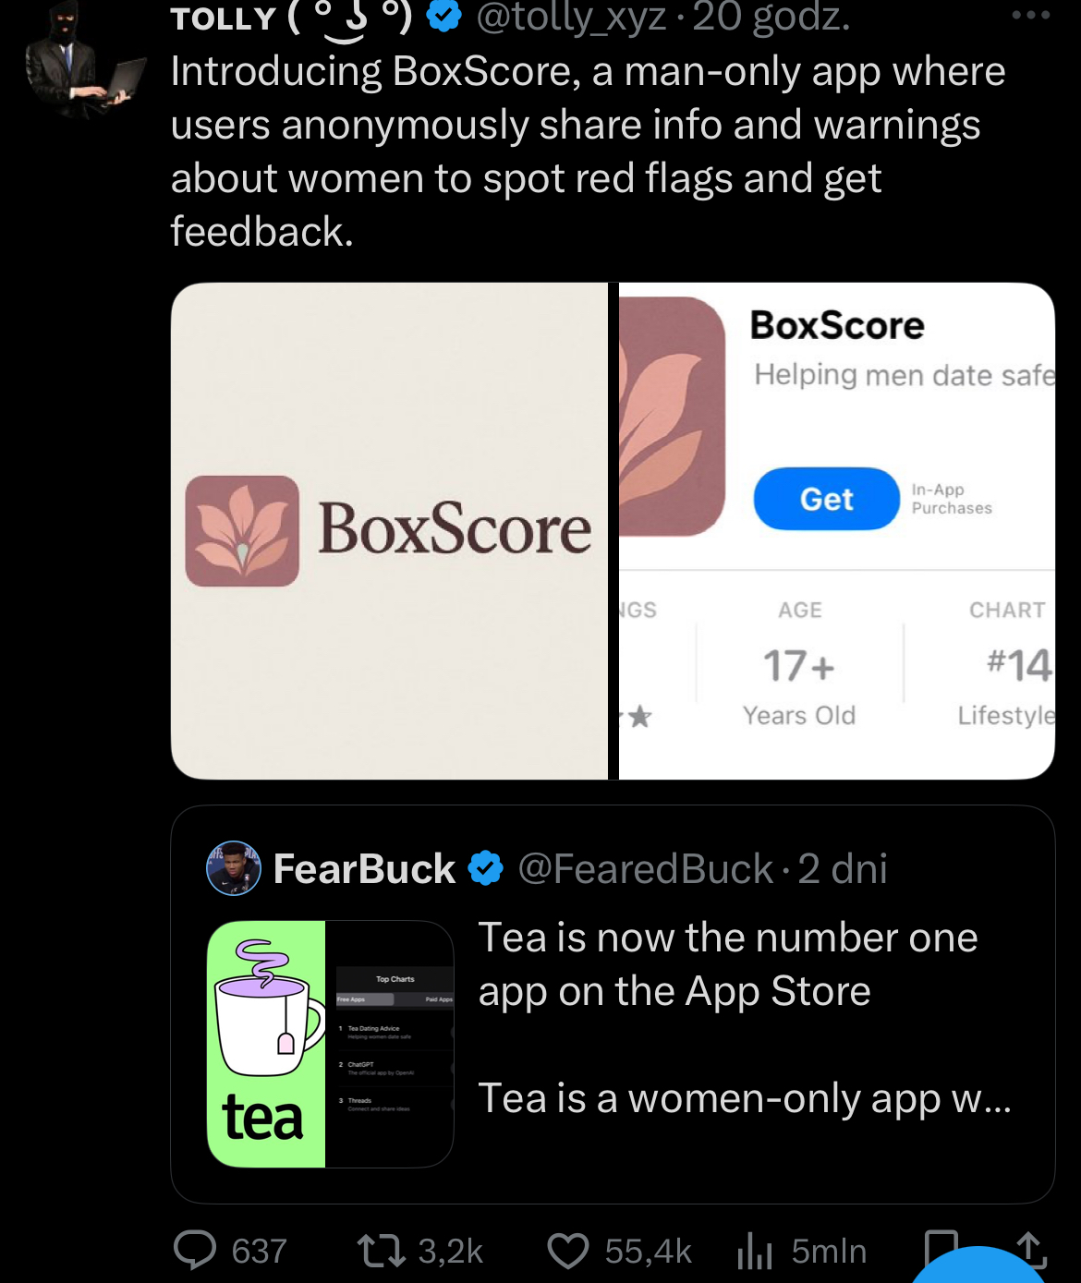Tap the FearBuck display name

pos(364,869)
